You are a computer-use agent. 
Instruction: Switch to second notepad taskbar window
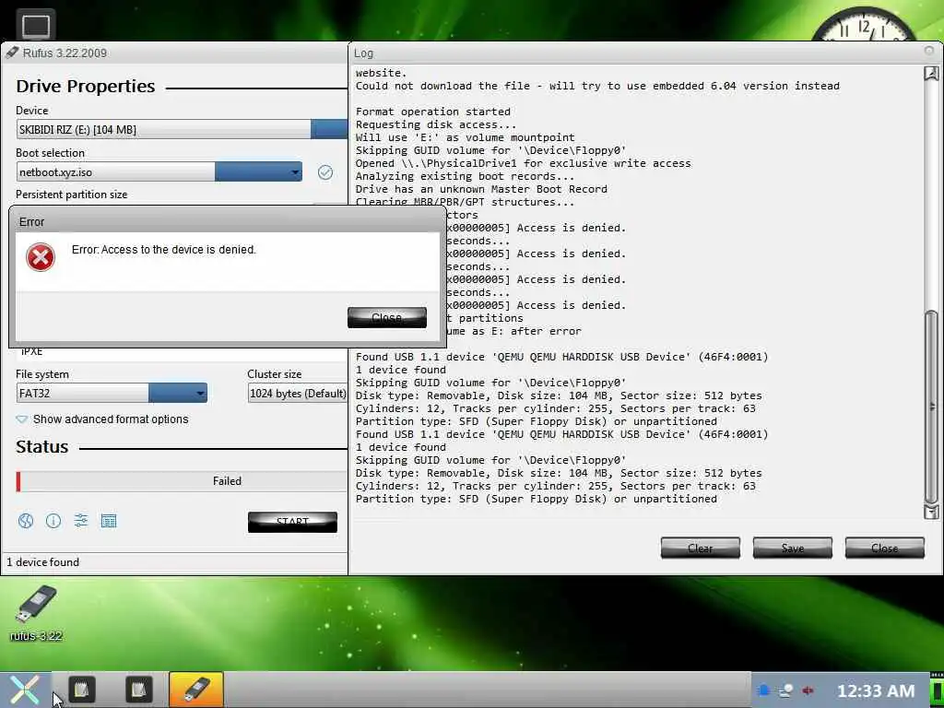[x=138, y=690]
